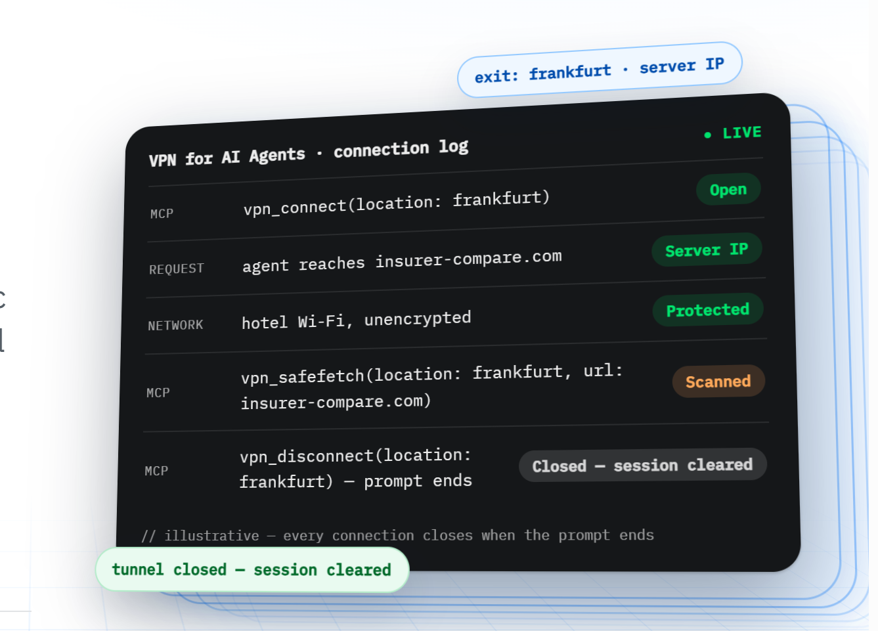Select 'agent reaches insurer-compare.com' text
878x631 pixels.
pos(402,261)
